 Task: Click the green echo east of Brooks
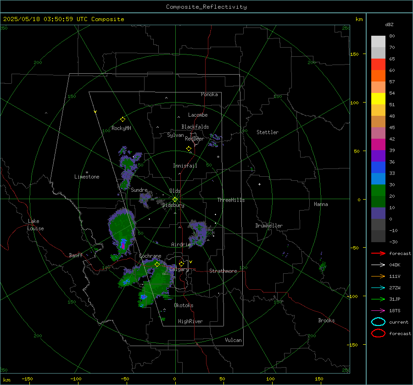(323, 266)
